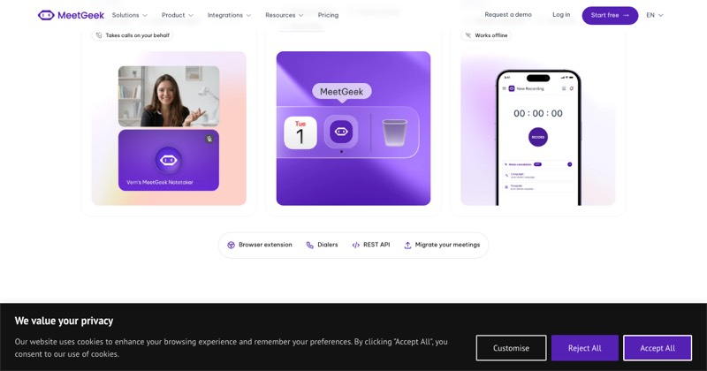Image resolution: width=707 pixels, height=371 pixels.
Task: Click the Log in link
Action: [561, 14]
